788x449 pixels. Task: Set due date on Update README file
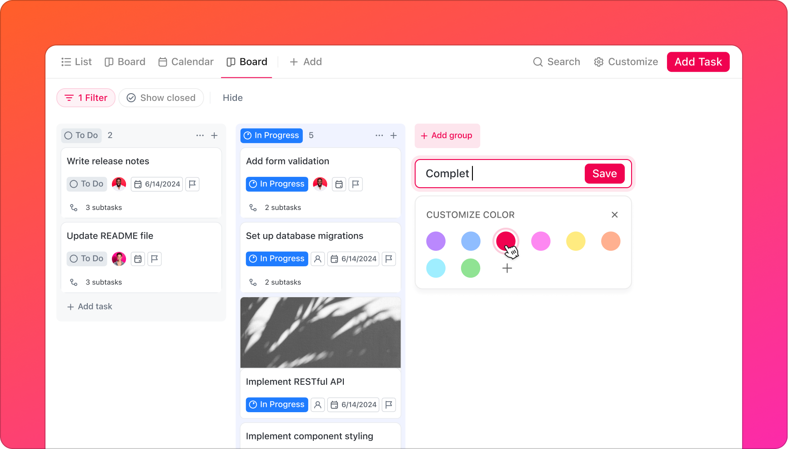click(138, 259)
